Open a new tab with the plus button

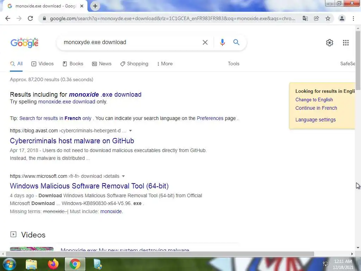click(x=95, y=6)
